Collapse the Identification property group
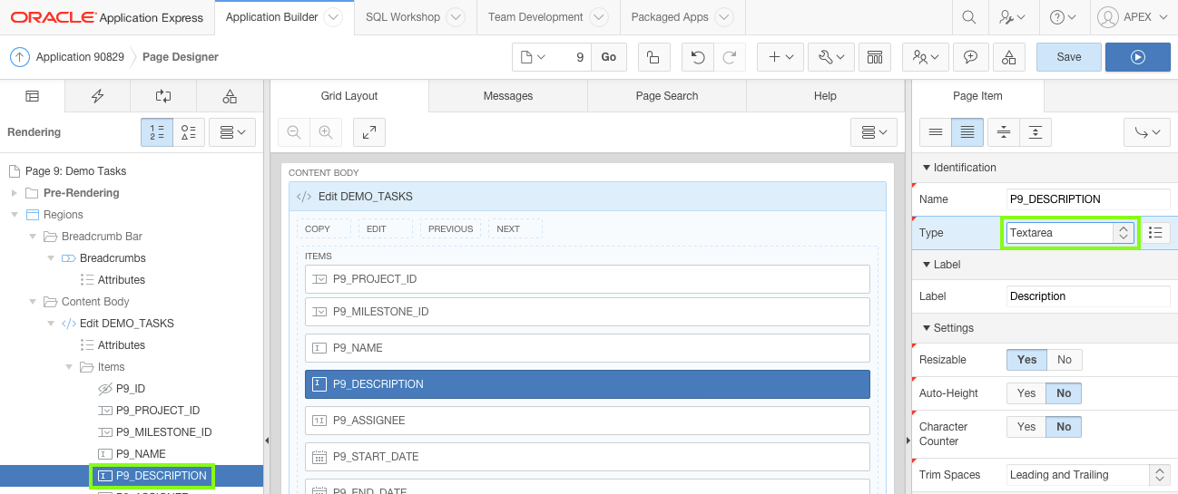The image size is (1178, 494). [x=927, y=168]
